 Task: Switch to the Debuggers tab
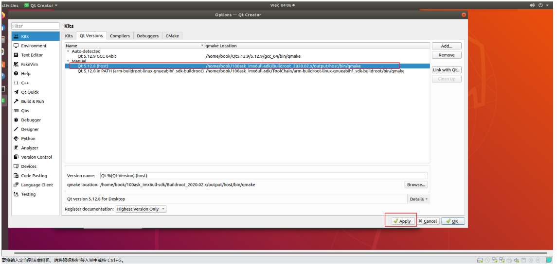(148, 36)
